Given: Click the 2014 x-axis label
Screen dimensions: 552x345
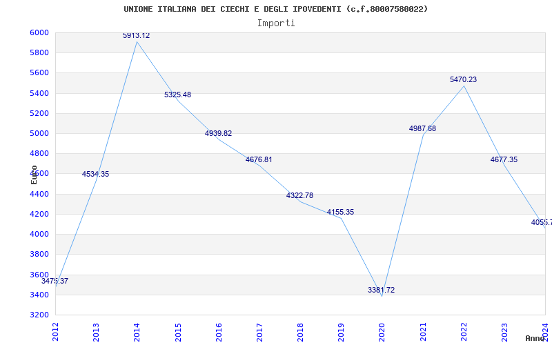Looking at the screenshot, I should [x=137, y=332].
